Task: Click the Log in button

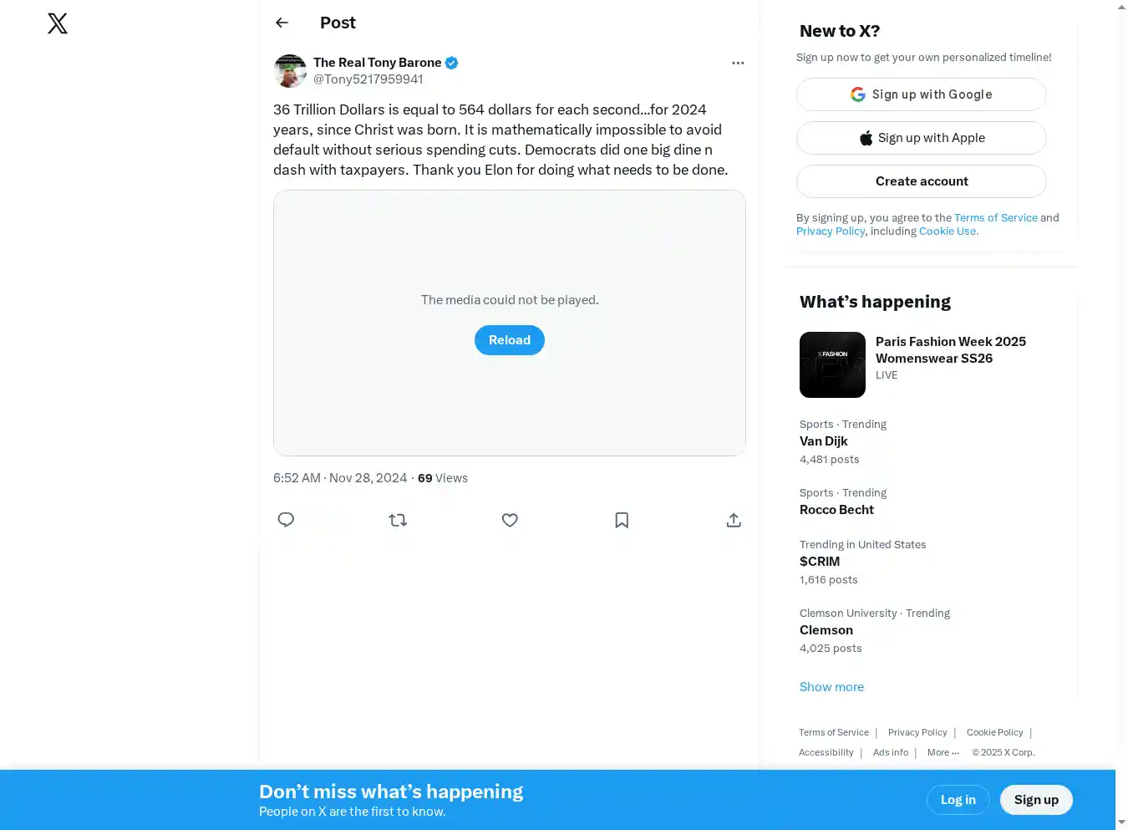Action: [x=958, y=800]
